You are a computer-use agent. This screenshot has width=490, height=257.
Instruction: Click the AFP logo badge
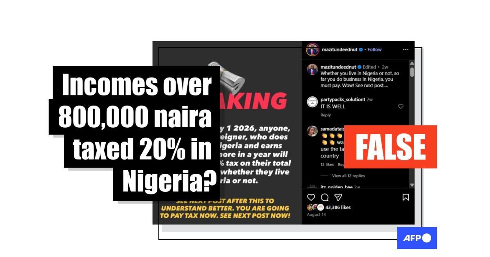pos(417,238)
